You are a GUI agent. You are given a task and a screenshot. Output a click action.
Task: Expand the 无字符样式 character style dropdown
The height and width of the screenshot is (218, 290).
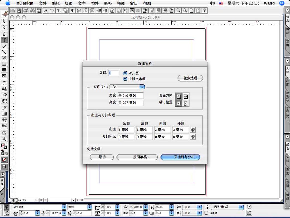click(x=241, y=207)
